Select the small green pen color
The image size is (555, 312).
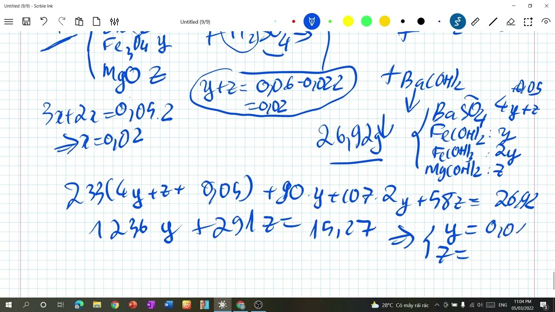point(330,21)
